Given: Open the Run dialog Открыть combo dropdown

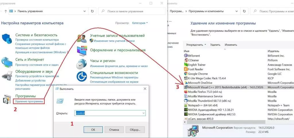Looking at the screenshot, I should [x=144, y=113].
